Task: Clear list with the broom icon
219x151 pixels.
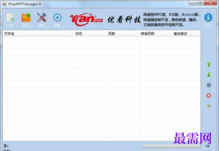Action: [209, 106]
